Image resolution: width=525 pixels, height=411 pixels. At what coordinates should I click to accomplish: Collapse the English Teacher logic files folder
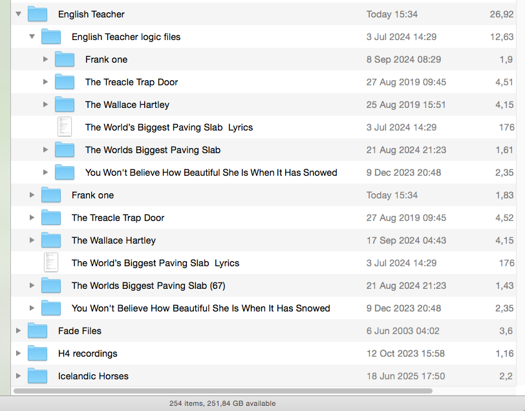click(x=32, y=37)
